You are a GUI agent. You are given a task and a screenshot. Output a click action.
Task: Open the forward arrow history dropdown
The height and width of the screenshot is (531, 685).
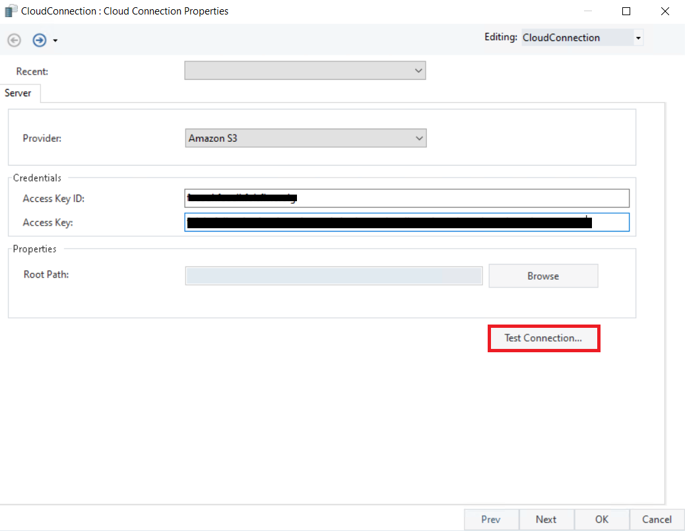55,41
